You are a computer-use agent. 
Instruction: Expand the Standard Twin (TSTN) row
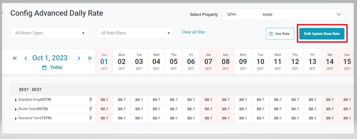point(16,118)
